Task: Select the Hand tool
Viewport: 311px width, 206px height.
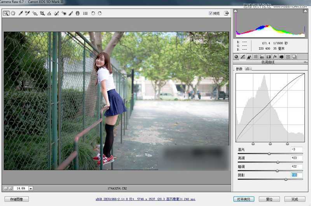Action: click(13, 13)
